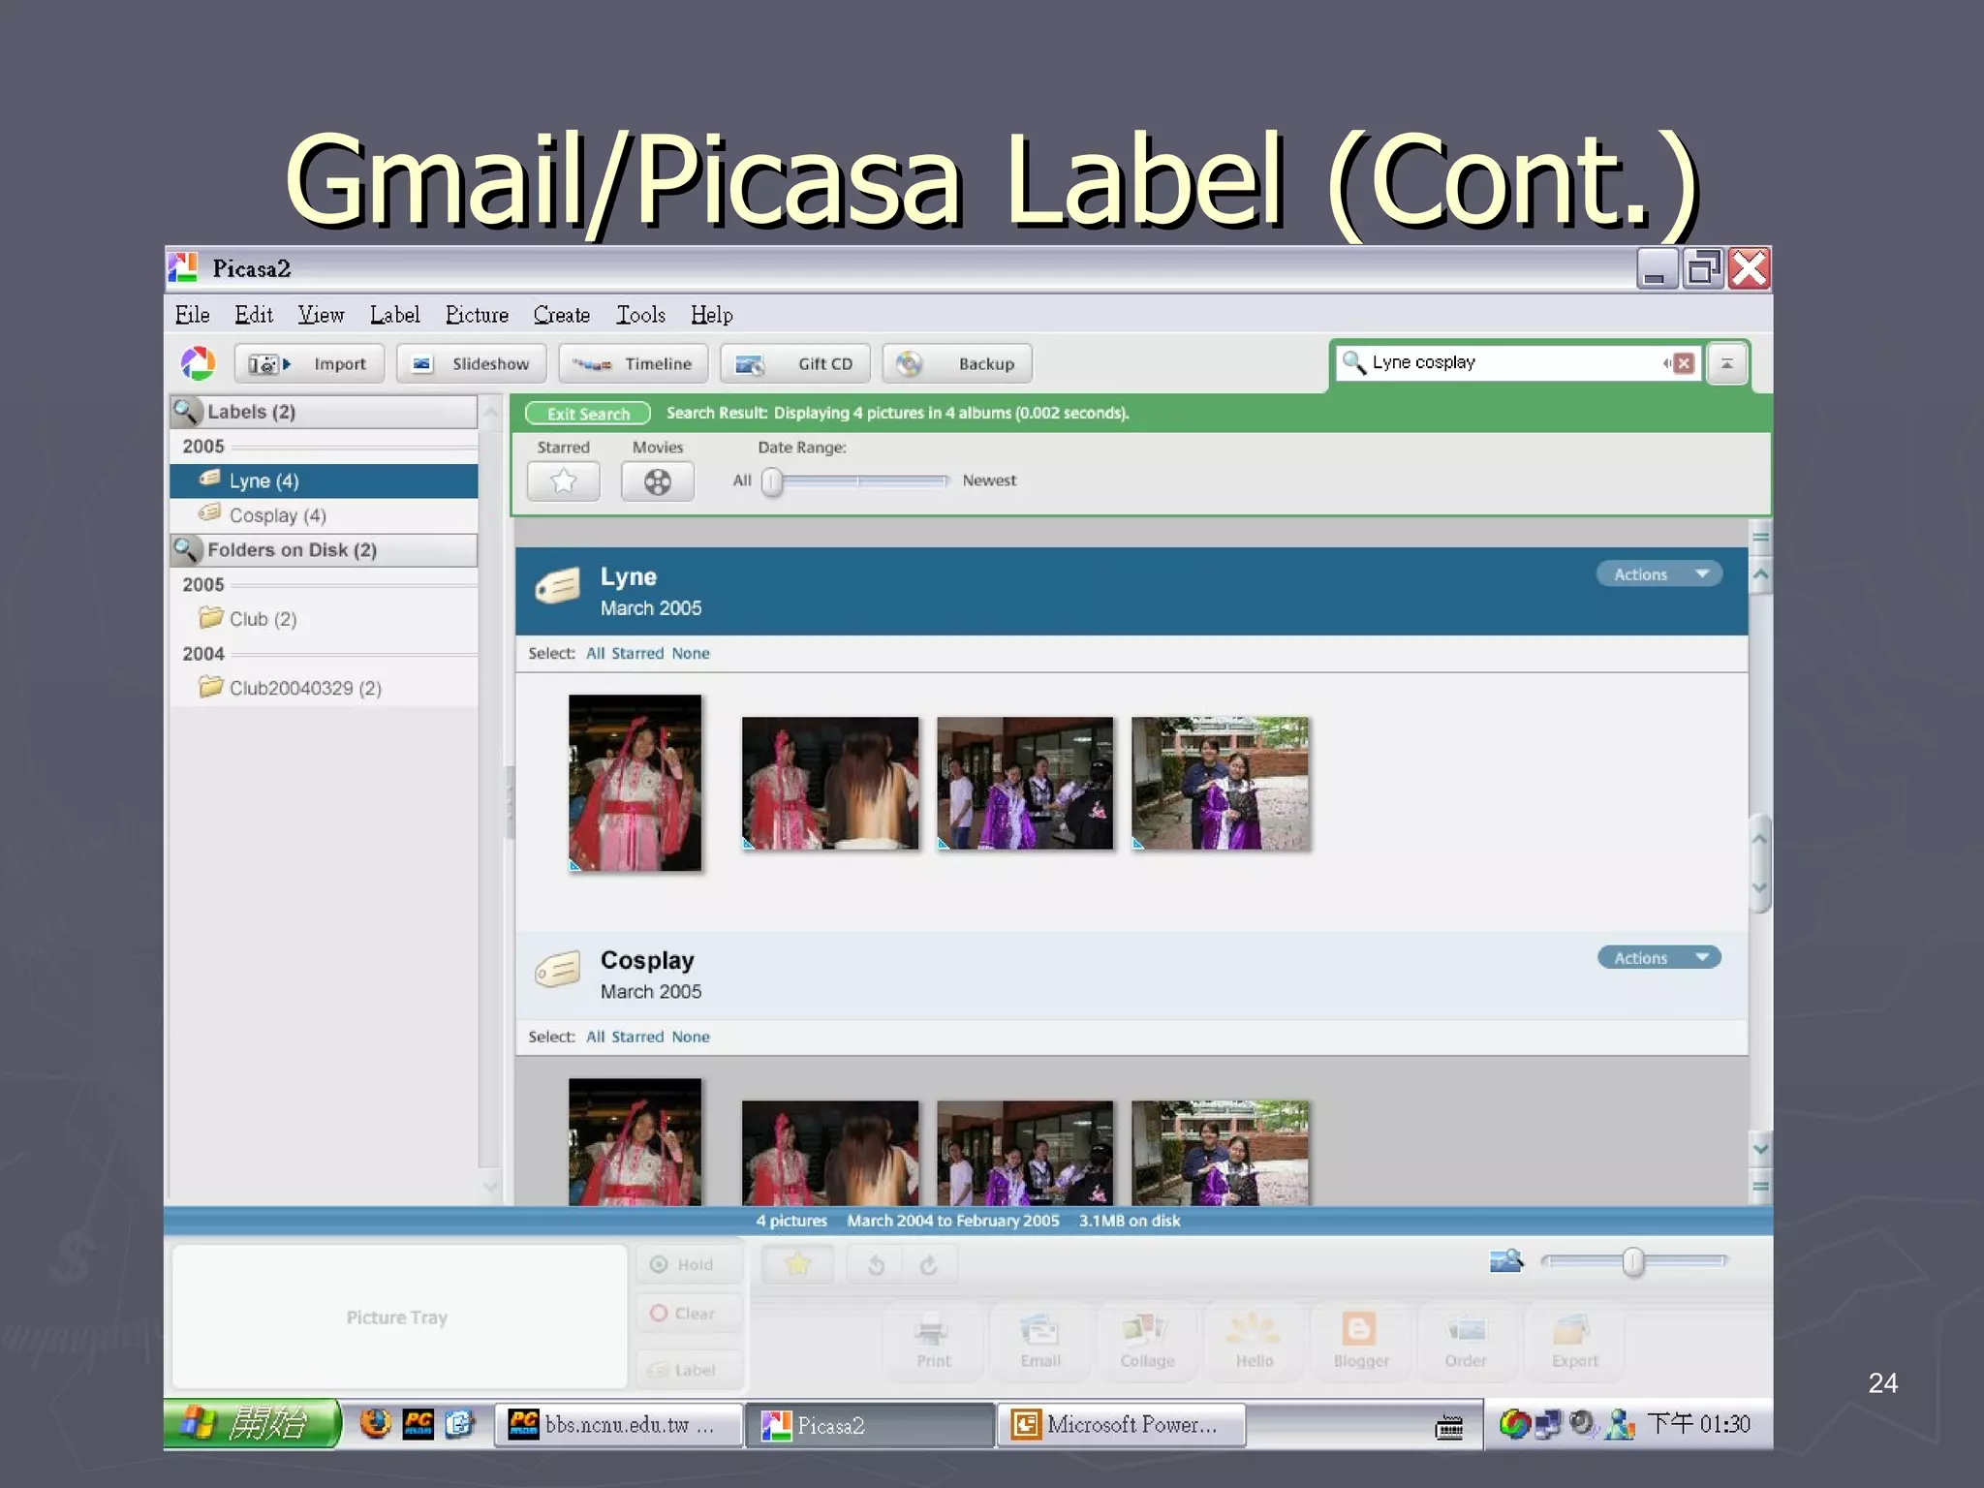The height and width of the screenshot is (1488, 1984).
Task: Click the Blogger icon
Action: coord(1360,1341)
